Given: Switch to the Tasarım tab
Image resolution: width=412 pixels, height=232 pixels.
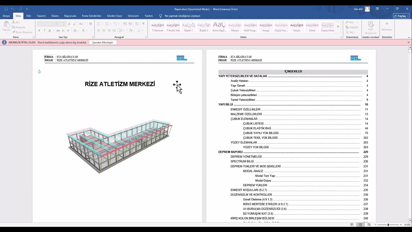Looking at the screenshot, I should 41,16.
